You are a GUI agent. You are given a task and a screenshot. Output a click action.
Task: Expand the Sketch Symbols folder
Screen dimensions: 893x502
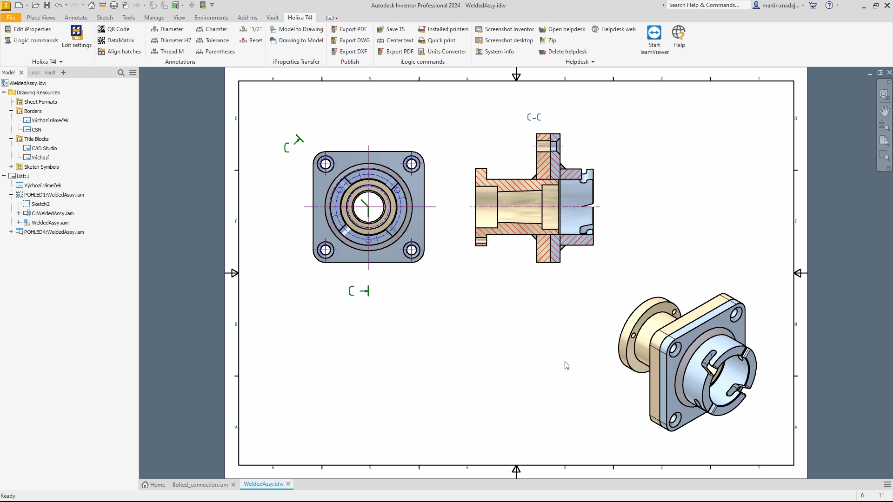[11, 167]
